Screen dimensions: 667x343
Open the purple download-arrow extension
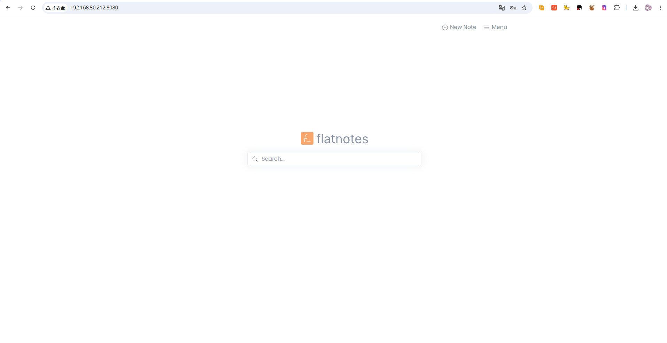(604, 8)
